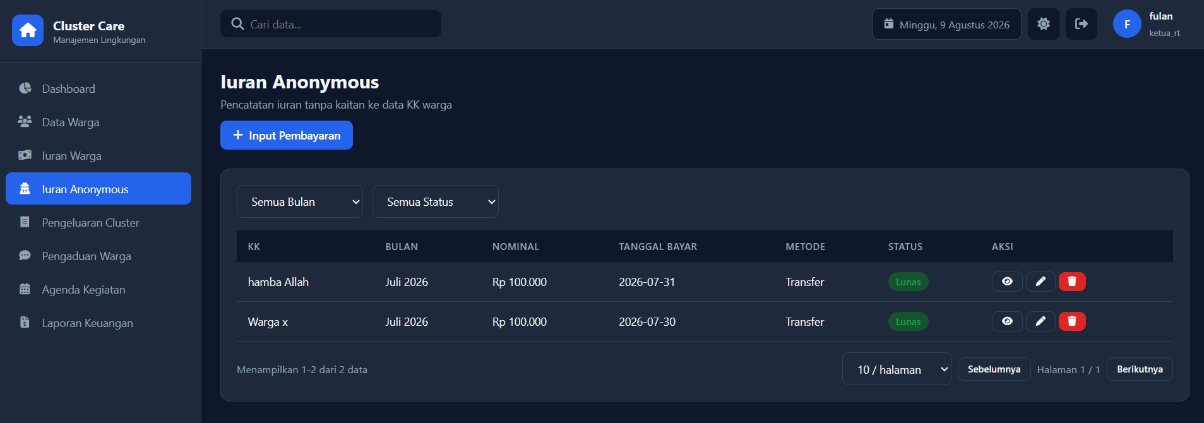Click the Input Pembayaran button
The width and height of the screenshot is (1204, 423).
287,135
